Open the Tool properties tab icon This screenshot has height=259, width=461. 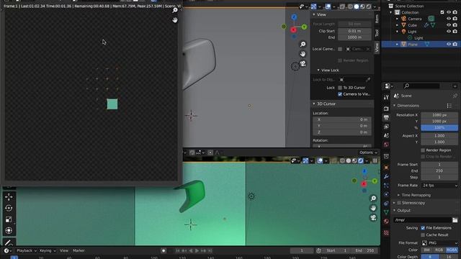(386, 98)
